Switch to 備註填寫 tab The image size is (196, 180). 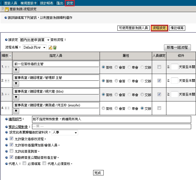(177, 28)
